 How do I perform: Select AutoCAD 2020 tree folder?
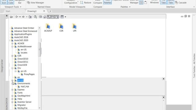(21, 40)
